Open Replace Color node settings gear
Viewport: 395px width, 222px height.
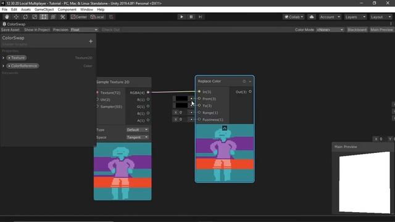[x=244, y=81]
